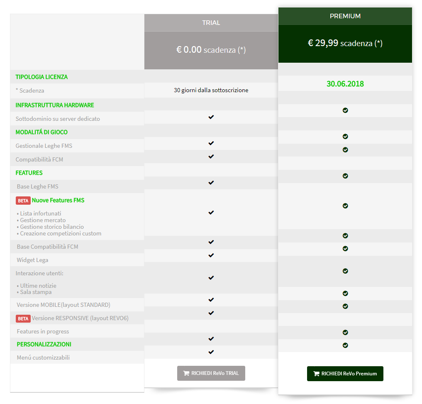Viewport: 422px width, 404px height.
Task: Click Premium circled check for Interazione utenti
Action: 345,271
